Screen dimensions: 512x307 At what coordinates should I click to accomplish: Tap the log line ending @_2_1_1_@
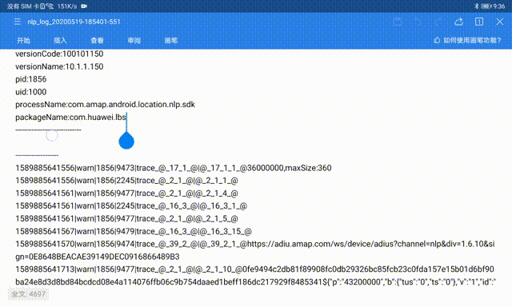126,181
